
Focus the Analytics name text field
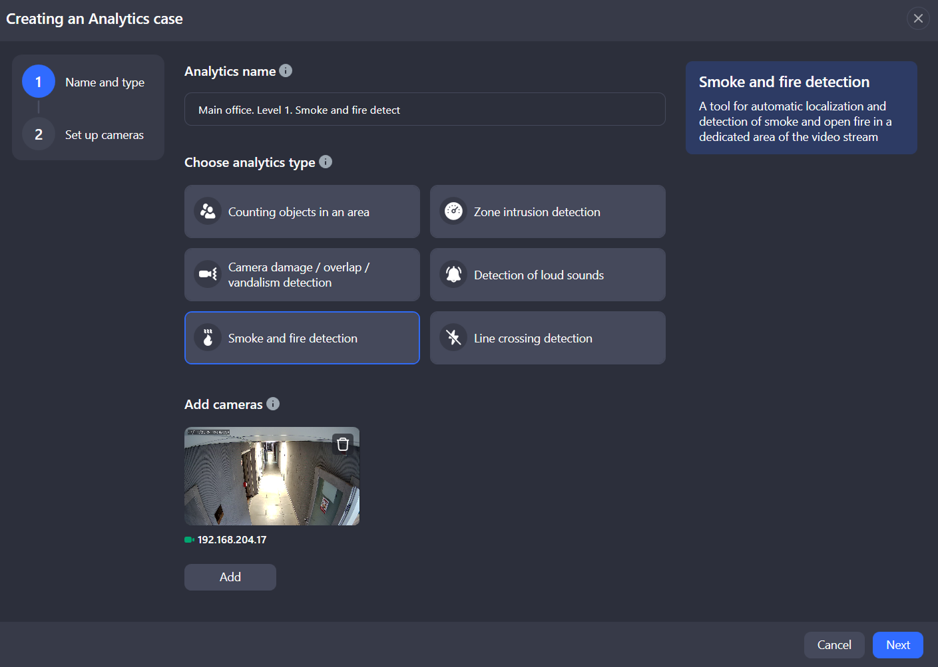[x=425, y=110]
